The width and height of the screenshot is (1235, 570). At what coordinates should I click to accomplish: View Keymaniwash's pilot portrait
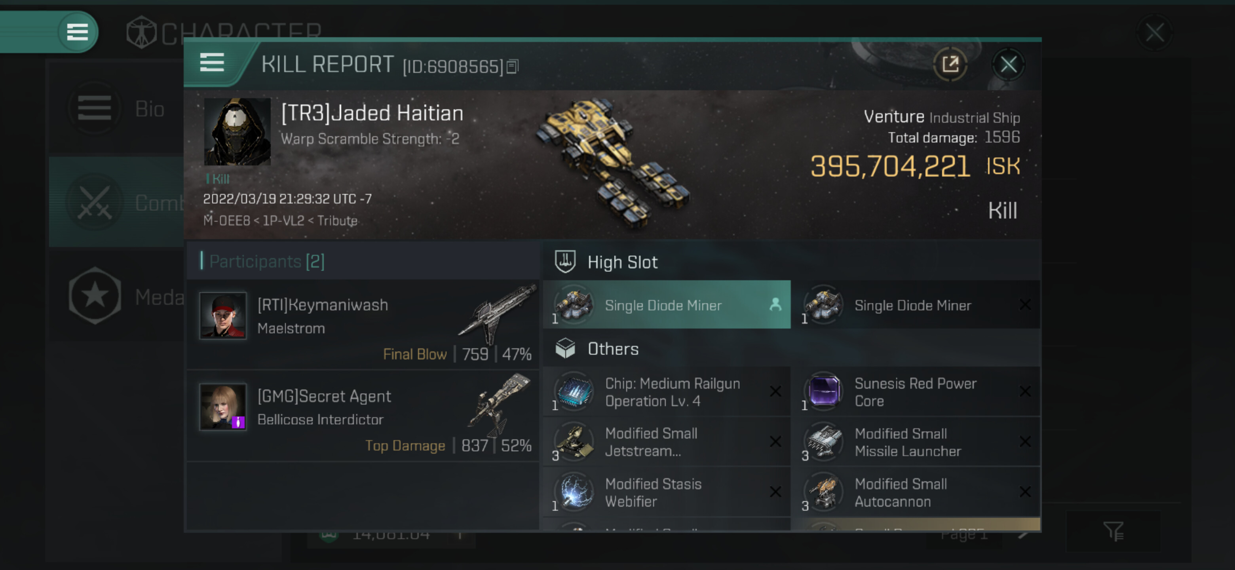coord(223,315)
